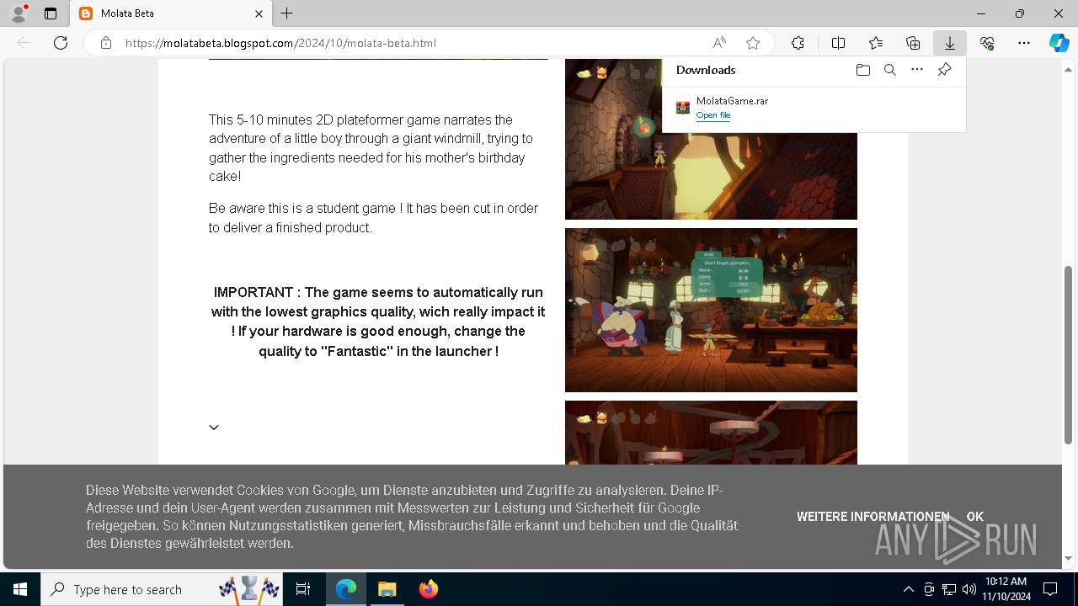The height and width of the screenshot is (606, 1078).
Task: Search downloads in panel
Action: [x=889, y=70]
